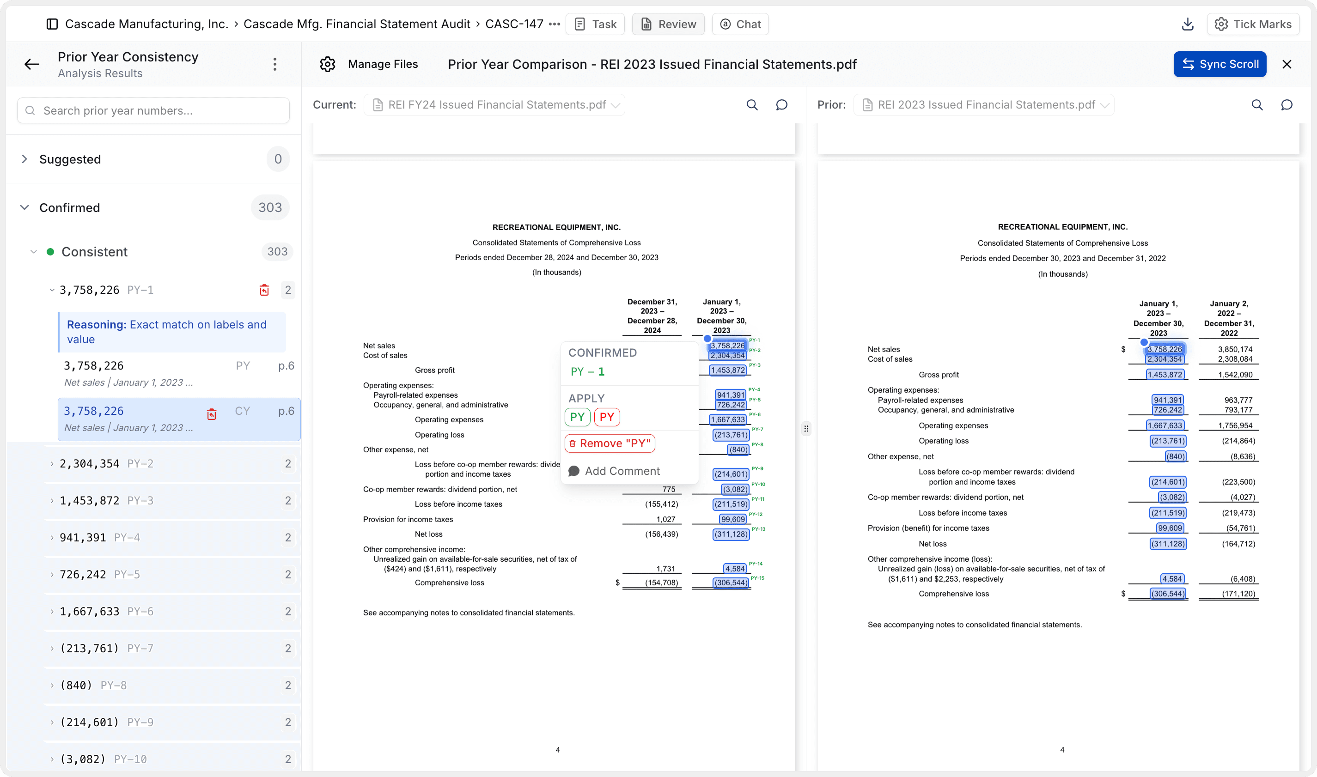Toggle Sync Scroll for both documents
Viewport: 1317px width, 777px height.
click(x=1220, y=64)
